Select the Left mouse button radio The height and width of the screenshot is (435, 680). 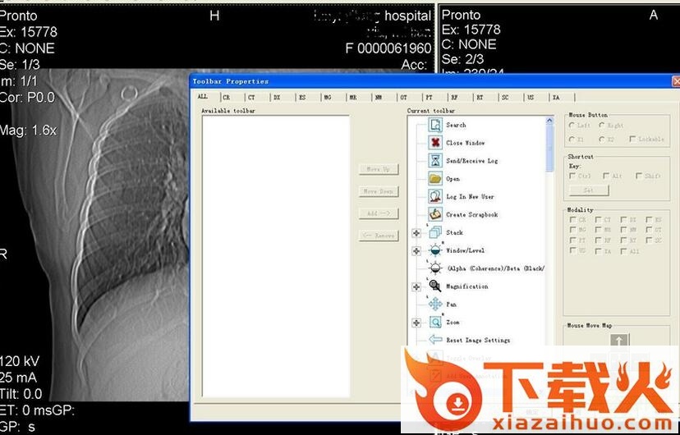tap(572, 126)
